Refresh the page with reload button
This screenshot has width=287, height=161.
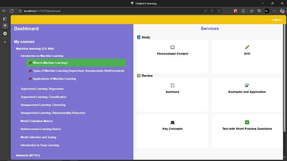coord(12,11)
